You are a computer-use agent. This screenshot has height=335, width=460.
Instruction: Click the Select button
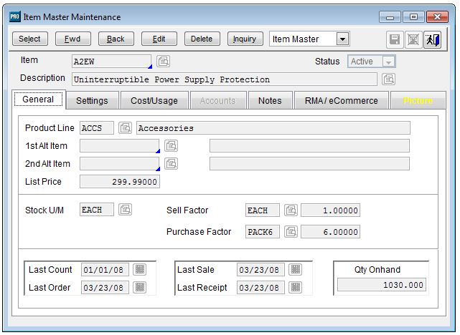(30, 39)
